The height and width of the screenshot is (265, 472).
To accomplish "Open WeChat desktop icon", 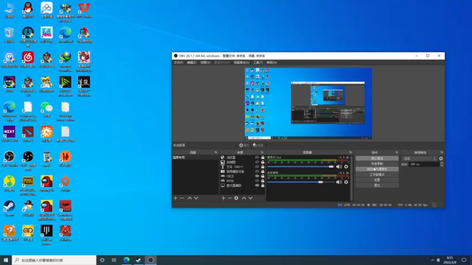I will 47,110.
